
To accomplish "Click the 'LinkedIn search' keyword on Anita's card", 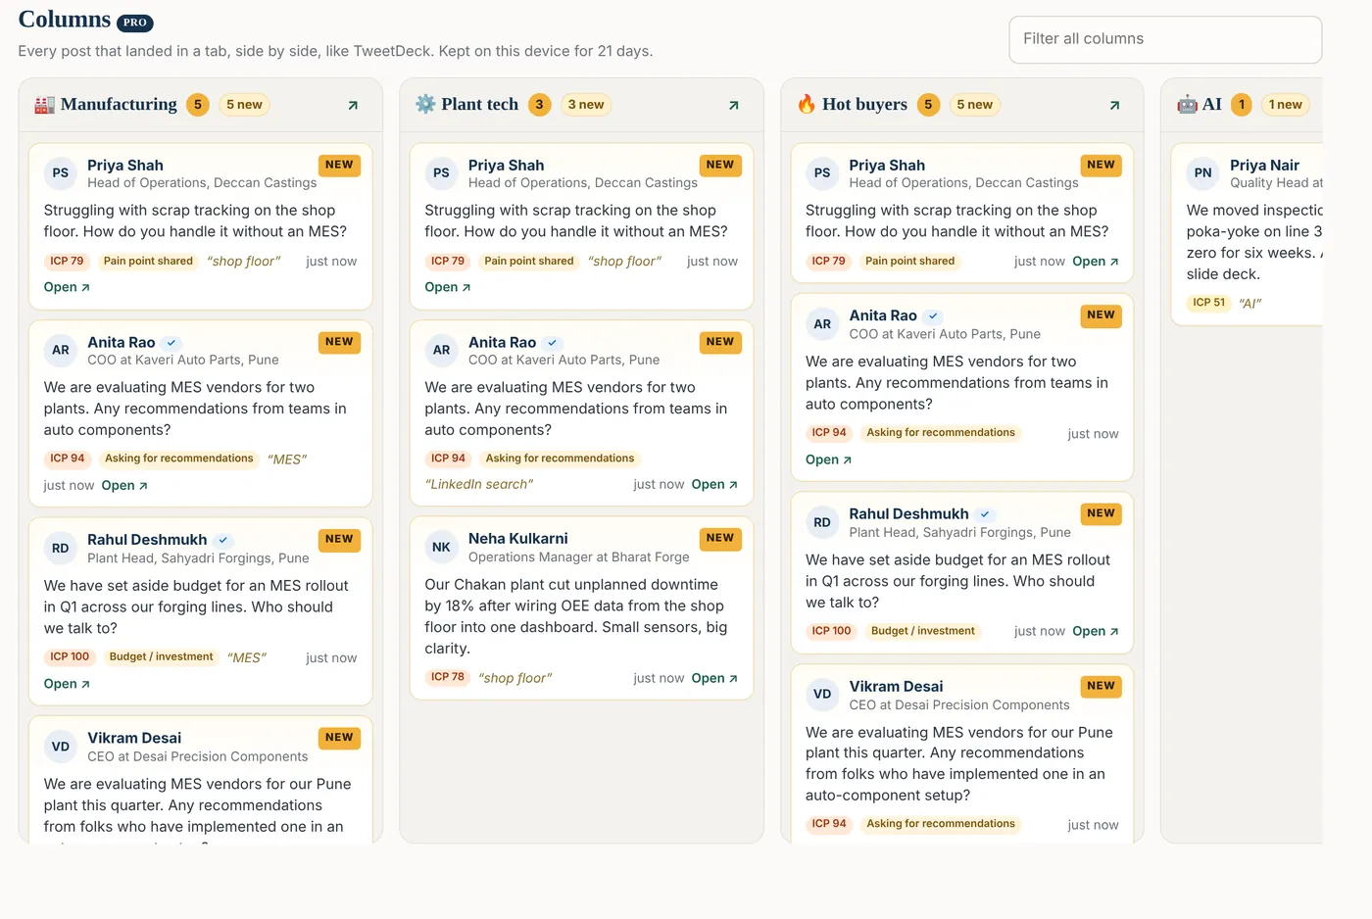I will [x=479, y=484].
